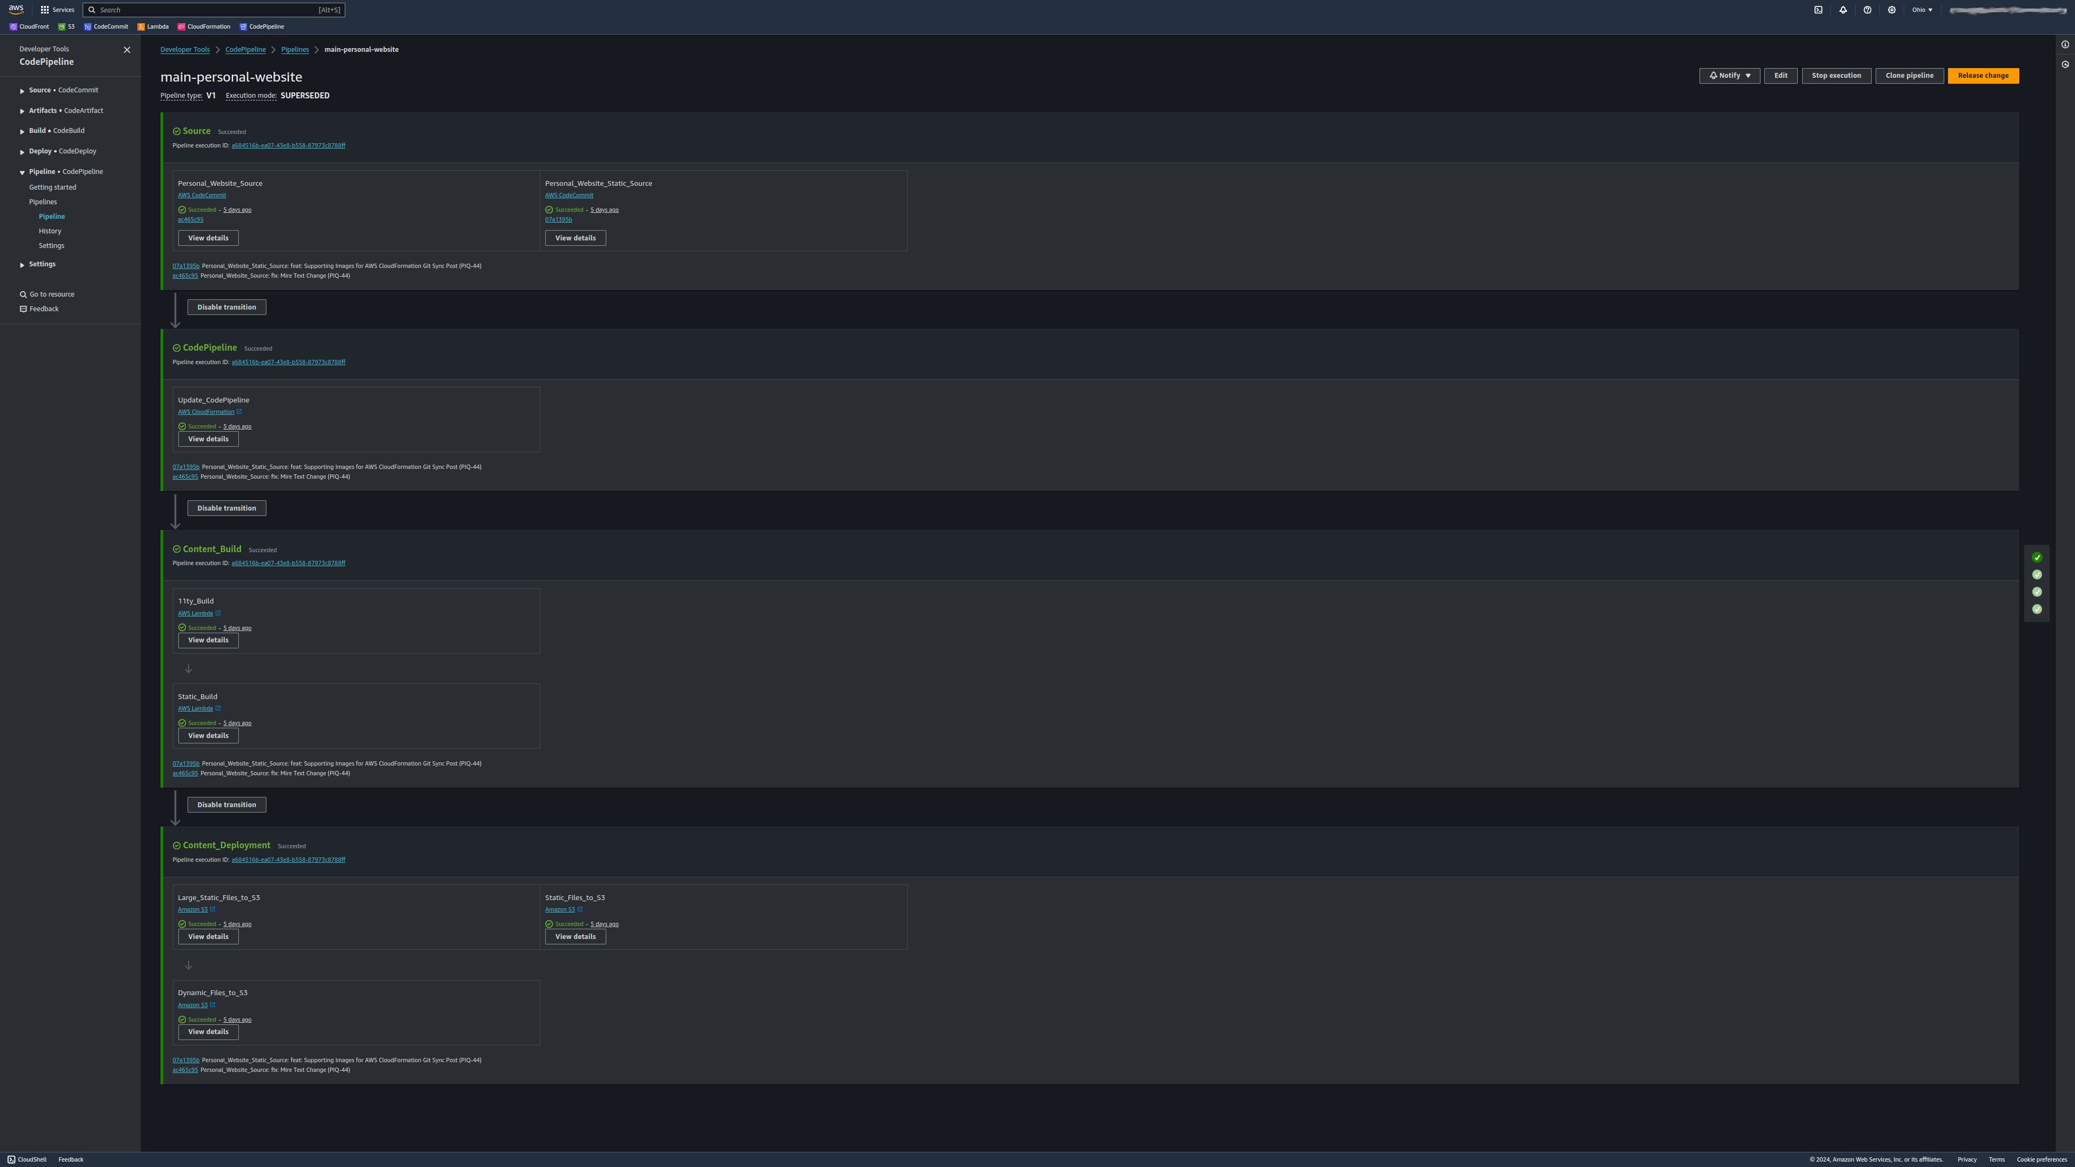Click the Stop execution button
The height and width of the screenshot is (1167, 2075).
tap(1837, 76)
